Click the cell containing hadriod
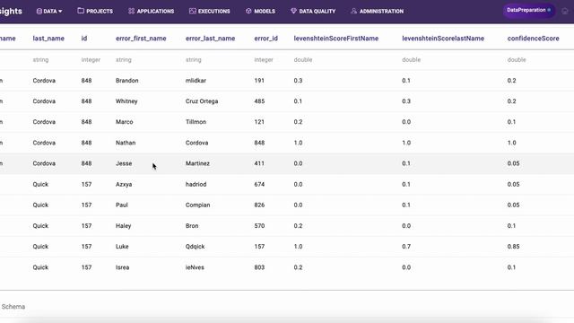574x323 pixels. click(x=196, y=184)
